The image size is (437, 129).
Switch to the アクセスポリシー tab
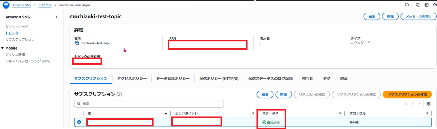click(x=132, y=79)
